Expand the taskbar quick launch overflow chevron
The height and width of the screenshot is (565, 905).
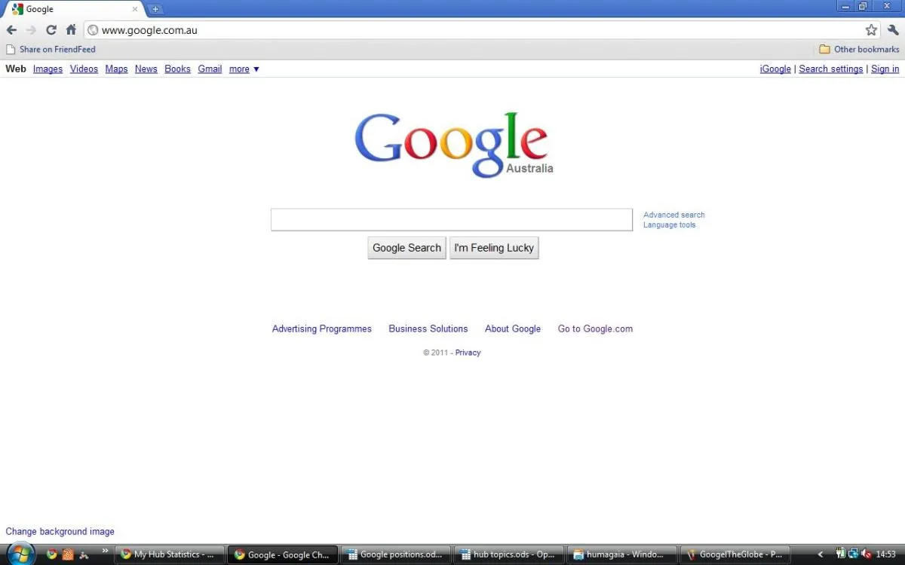click(x=106, y=550)
